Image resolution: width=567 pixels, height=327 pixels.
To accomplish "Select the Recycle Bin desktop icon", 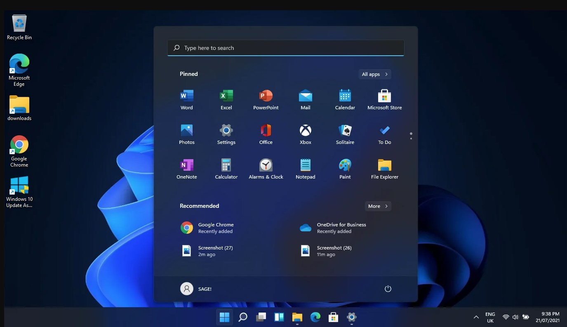I will pyautogui.click(x=19, y=27).
